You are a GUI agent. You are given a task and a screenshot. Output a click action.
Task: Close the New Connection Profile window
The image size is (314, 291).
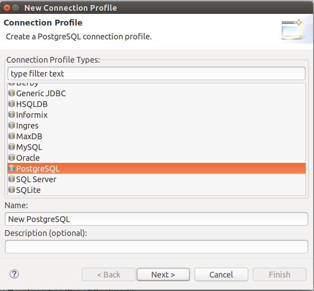7,8
